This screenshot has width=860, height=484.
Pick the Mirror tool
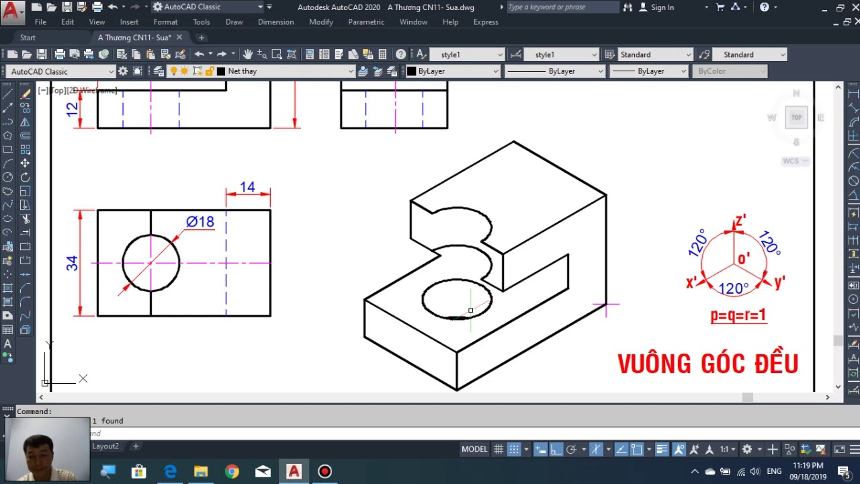tap(25, 122)
